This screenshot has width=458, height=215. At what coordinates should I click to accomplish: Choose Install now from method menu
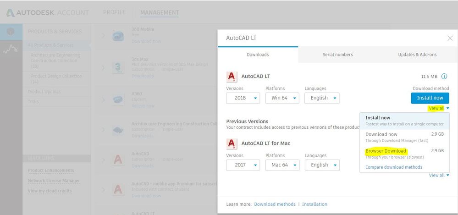[x=404, y=121]
